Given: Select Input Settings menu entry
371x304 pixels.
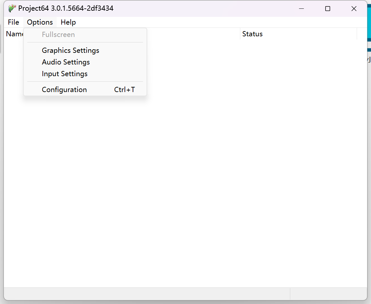Looking at the screenshot, I should pos(85,74).
